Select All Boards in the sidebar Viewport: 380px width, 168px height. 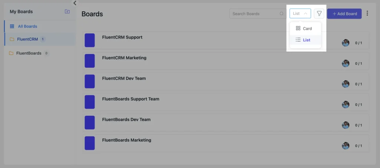[x=40, y=26]
